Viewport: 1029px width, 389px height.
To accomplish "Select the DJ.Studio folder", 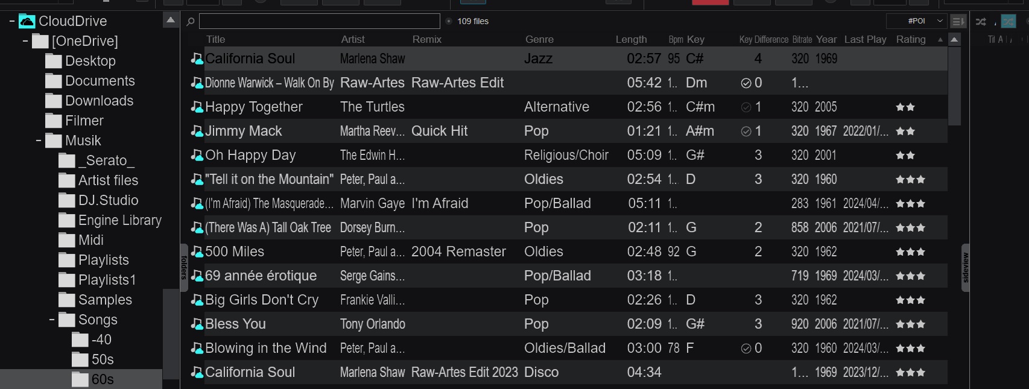I will (108, 200).
